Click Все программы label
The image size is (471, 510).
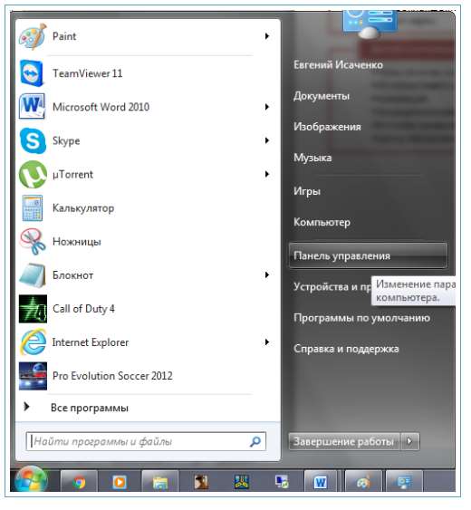(90, 408)
